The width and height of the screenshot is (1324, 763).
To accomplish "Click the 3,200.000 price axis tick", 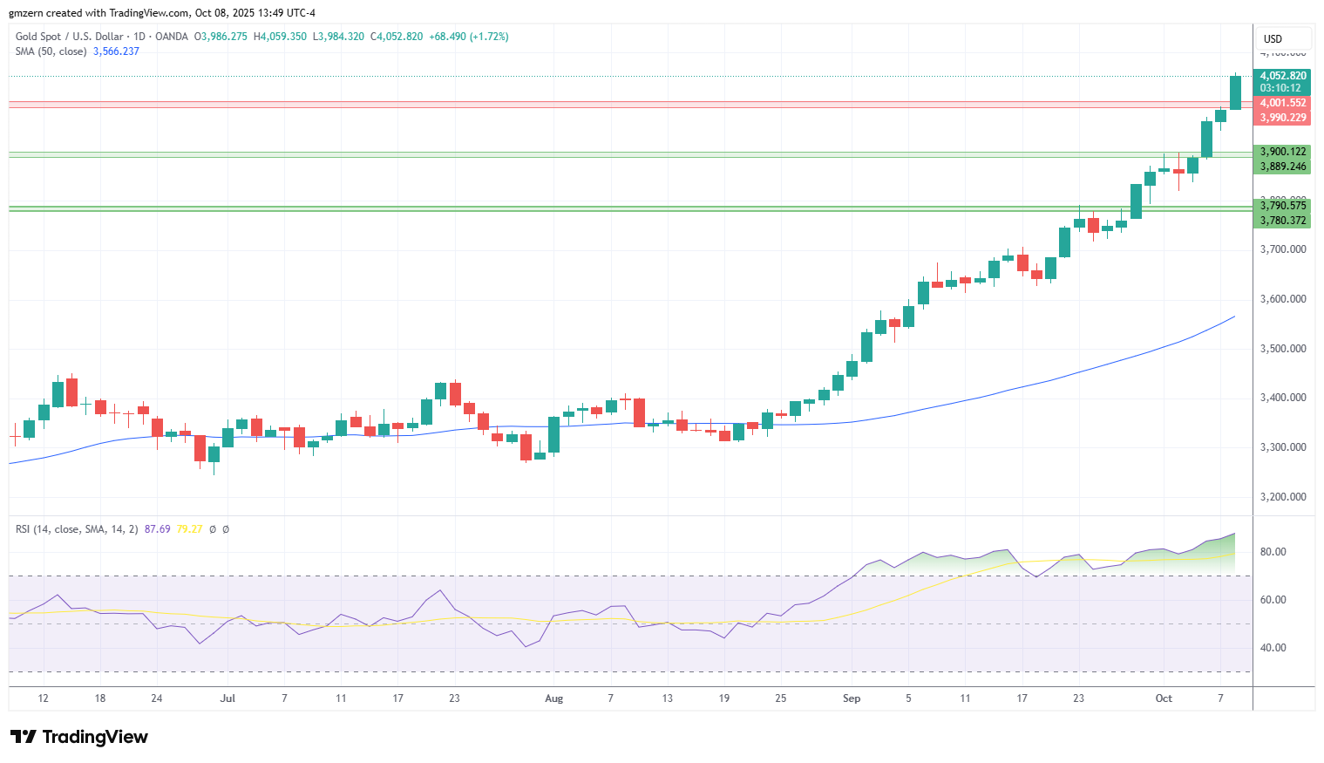I will tap(1283, 497).
